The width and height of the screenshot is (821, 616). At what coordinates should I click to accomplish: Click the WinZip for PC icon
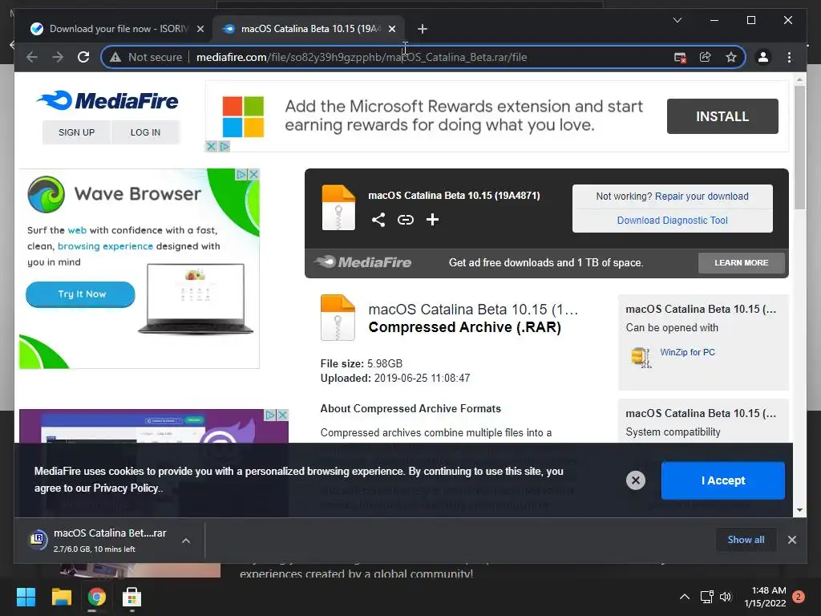(641, 358)
